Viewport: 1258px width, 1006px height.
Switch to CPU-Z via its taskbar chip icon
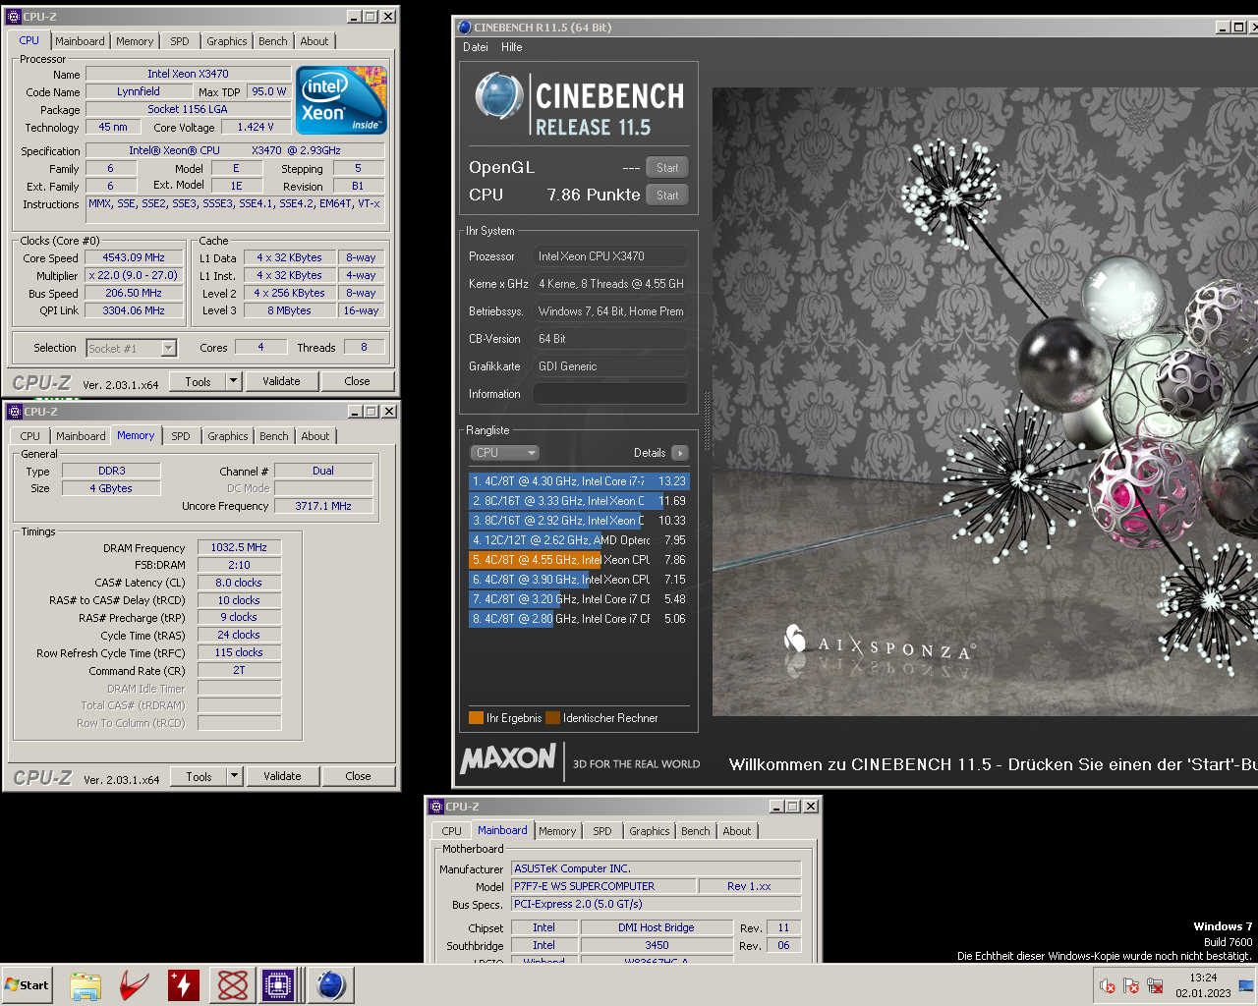click(x=279, y=985)
